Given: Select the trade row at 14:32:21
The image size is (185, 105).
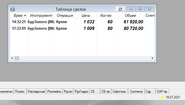Looking at the screenshot, I should coord(82,22).
